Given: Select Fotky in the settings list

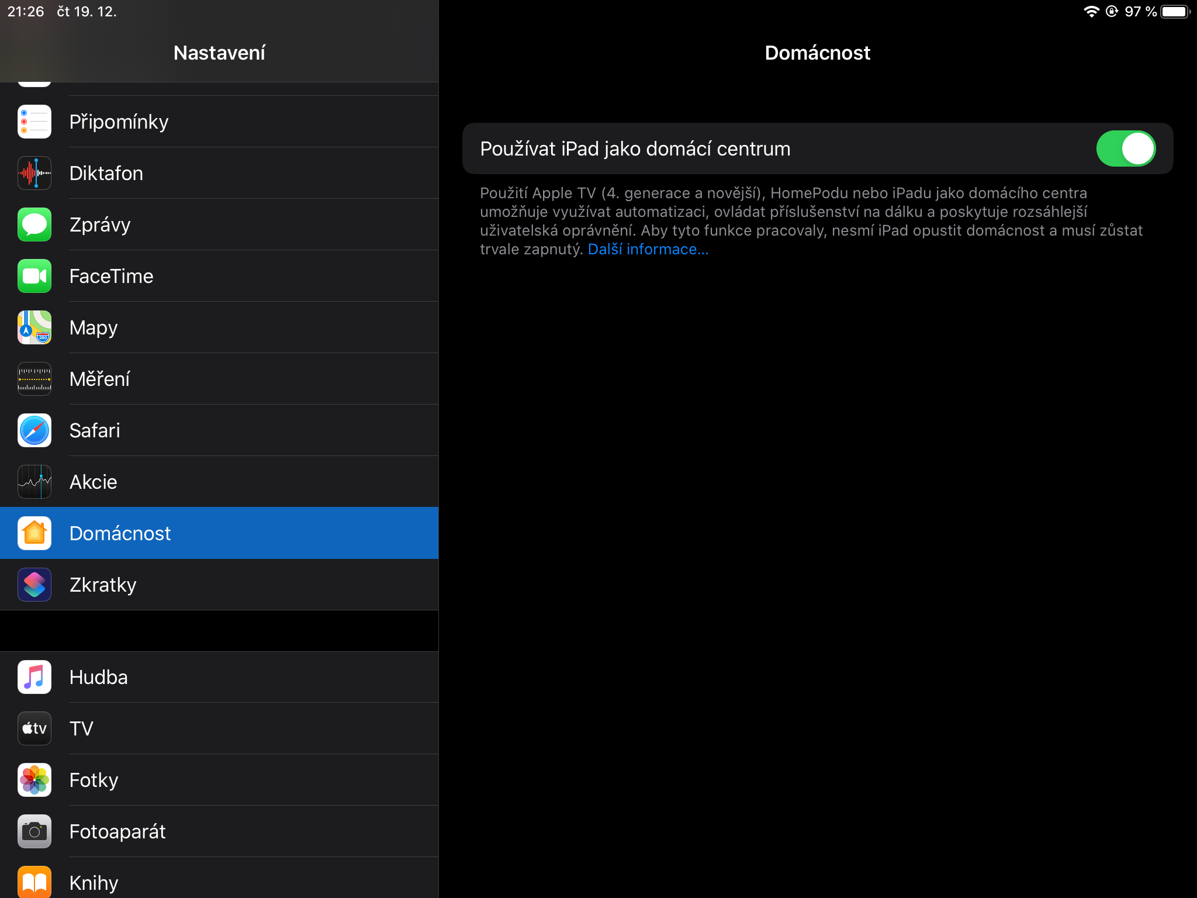Looking at the screenshot, I should click(219, 780).
